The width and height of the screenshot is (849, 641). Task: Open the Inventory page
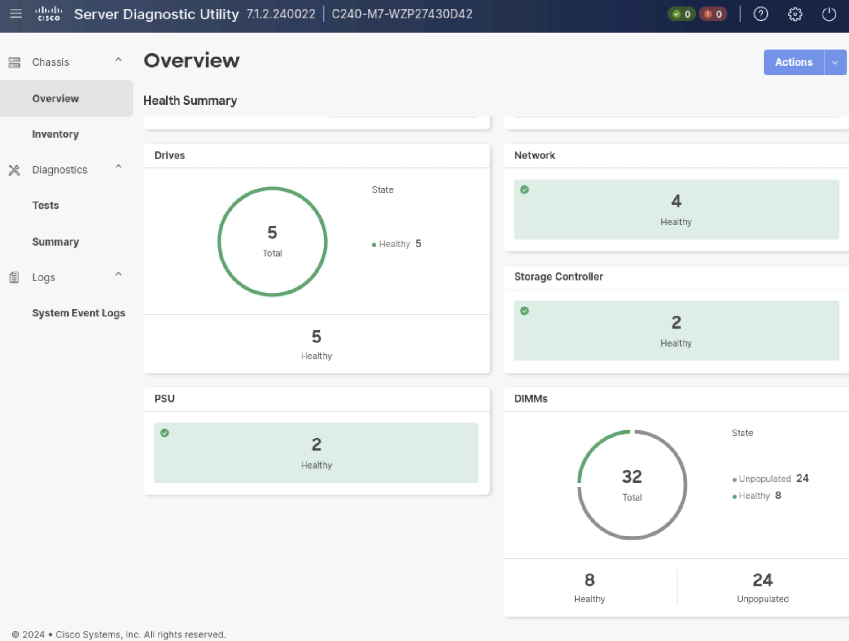point(56,134)
